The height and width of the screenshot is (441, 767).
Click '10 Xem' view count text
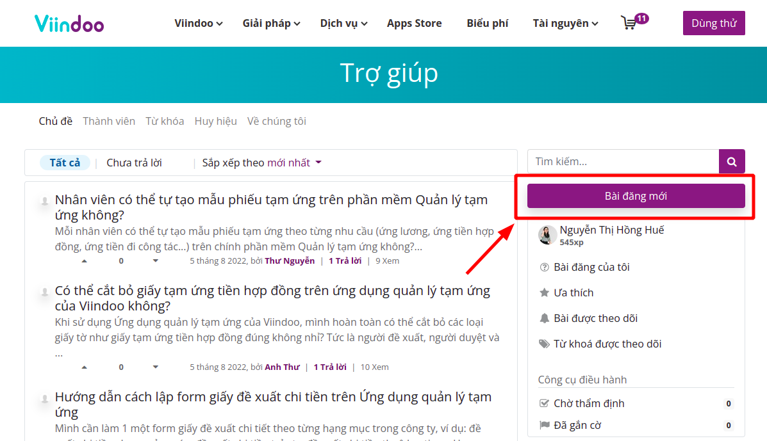tap(375, 367)
